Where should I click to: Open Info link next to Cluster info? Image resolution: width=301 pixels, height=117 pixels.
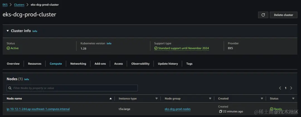pyautogui.click(x=35, y=31)
